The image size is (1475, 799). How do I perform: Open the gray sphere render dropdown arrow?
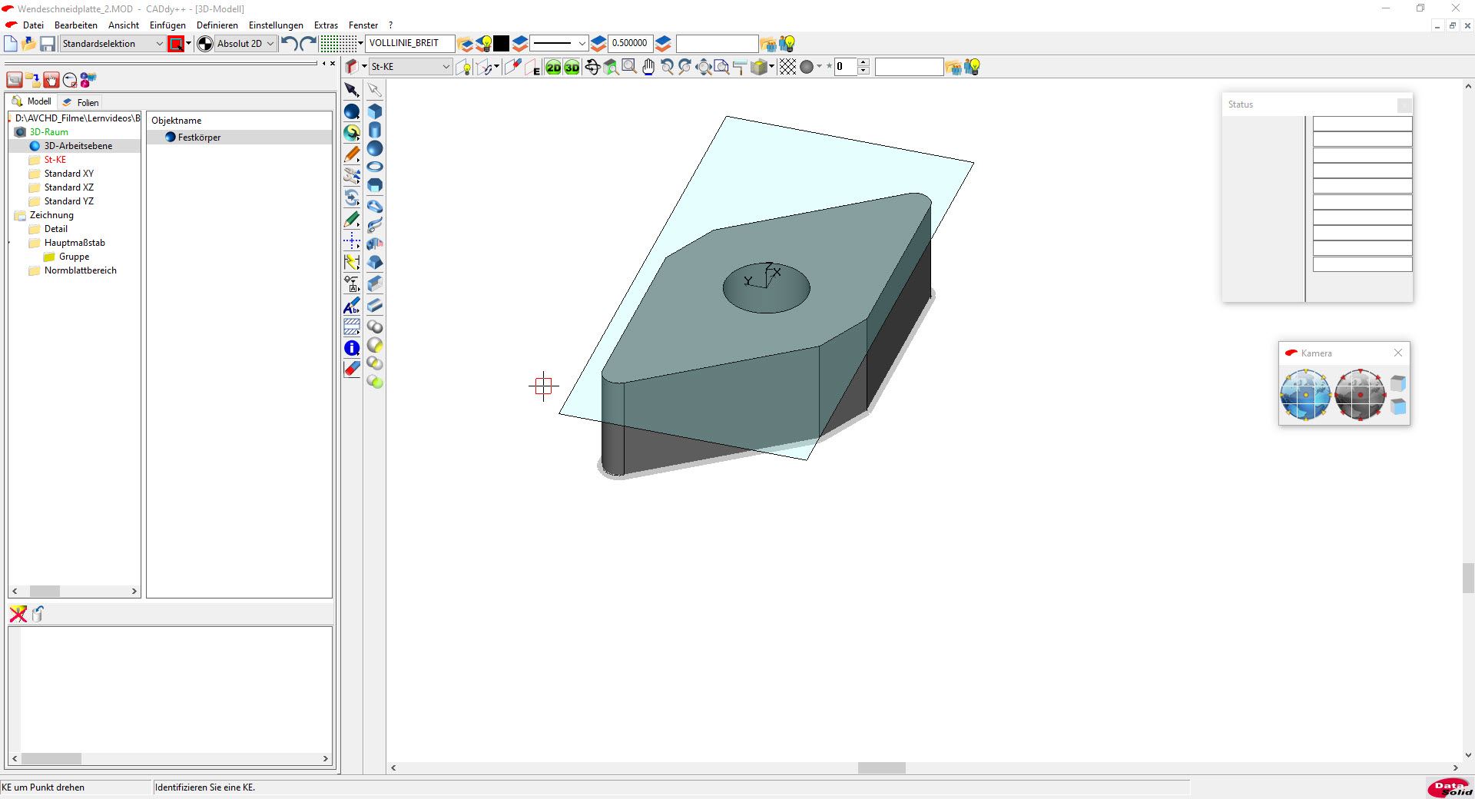coord(819,67)
